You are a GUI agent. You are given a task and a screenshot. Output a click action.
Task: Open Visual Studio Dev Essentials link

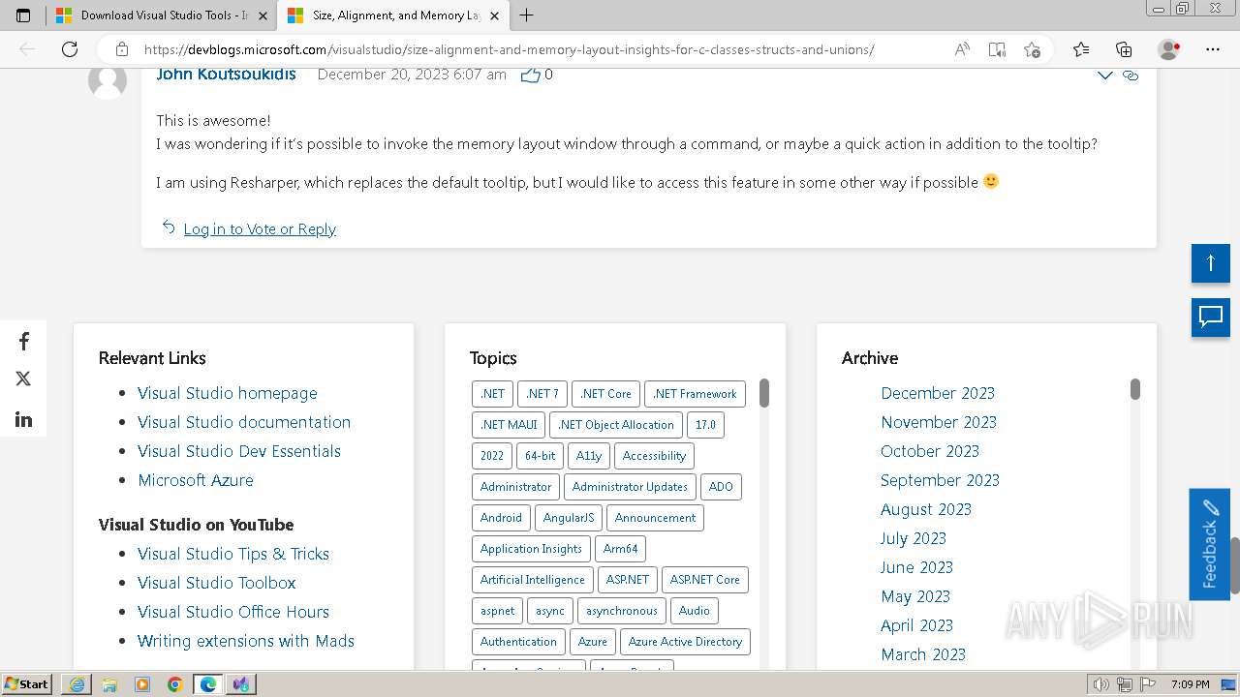coord(239,451)
